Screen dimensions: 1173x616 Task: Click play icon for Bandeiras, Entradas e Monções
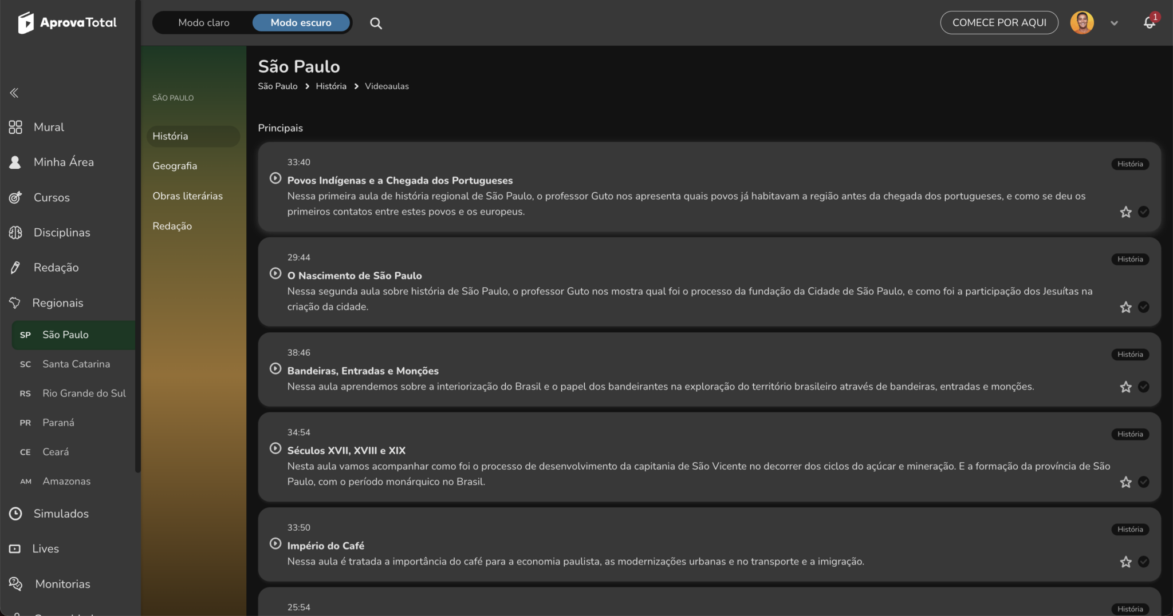click(x=275, y=369)
